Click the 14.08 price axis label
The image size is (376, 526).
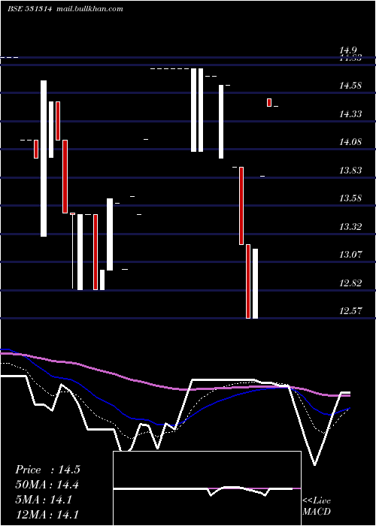(x=350, y=142)
